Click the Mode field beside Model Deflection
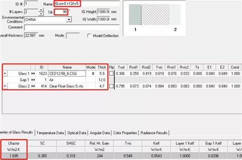Viewport: 242px width, 160px height. pos(73,36)
